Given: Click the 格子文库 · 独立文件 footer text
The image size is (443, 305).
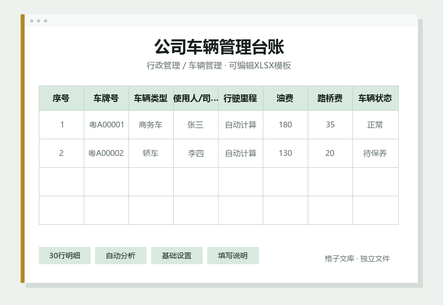Looking at the screenshot, I should tap(357, 258).
